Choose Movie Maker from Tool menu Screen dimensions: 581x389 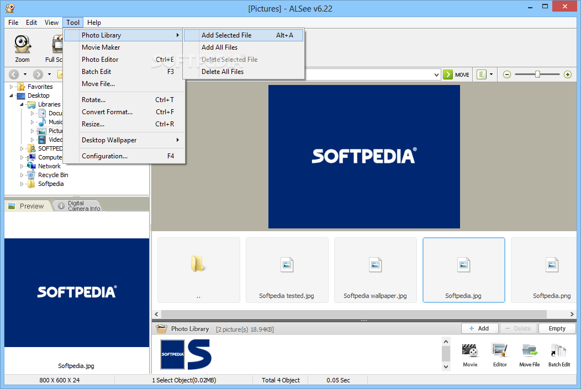click(x=124, y=47)
